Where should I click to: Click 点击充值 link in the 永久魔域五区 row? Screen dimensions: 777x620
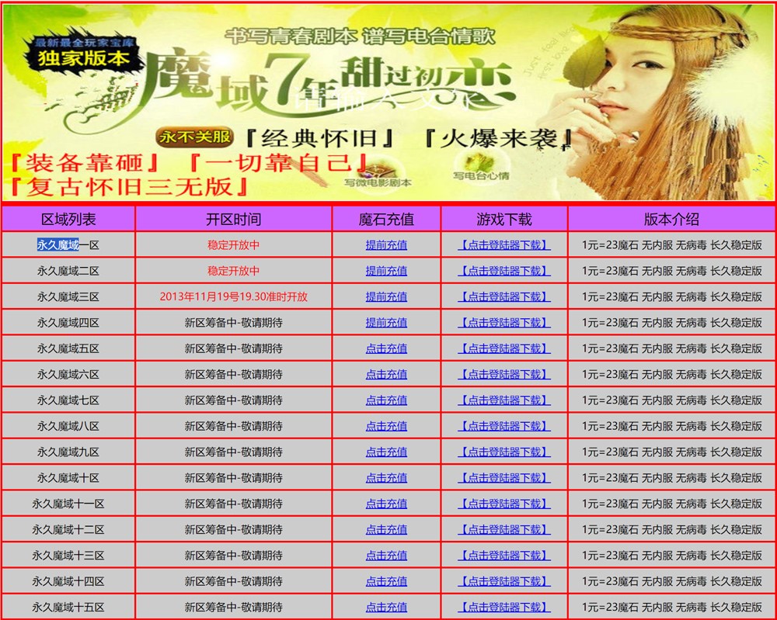point(386,348)
